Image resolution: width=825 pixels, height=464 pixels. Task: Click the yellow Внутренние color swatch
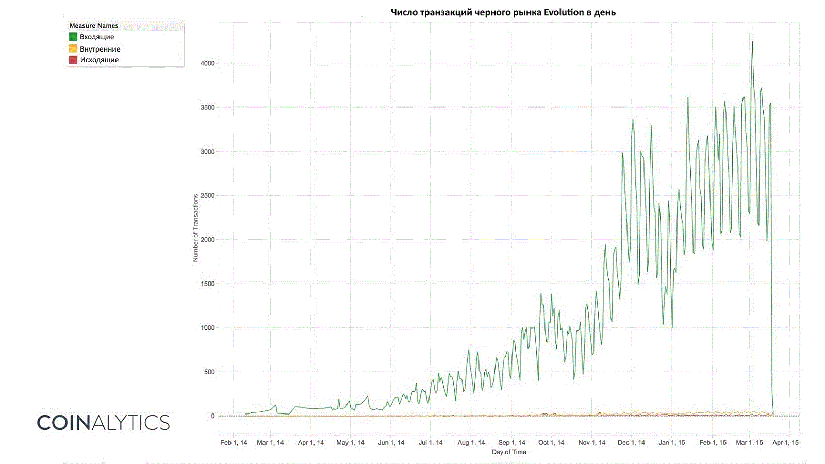click(73, 48)
